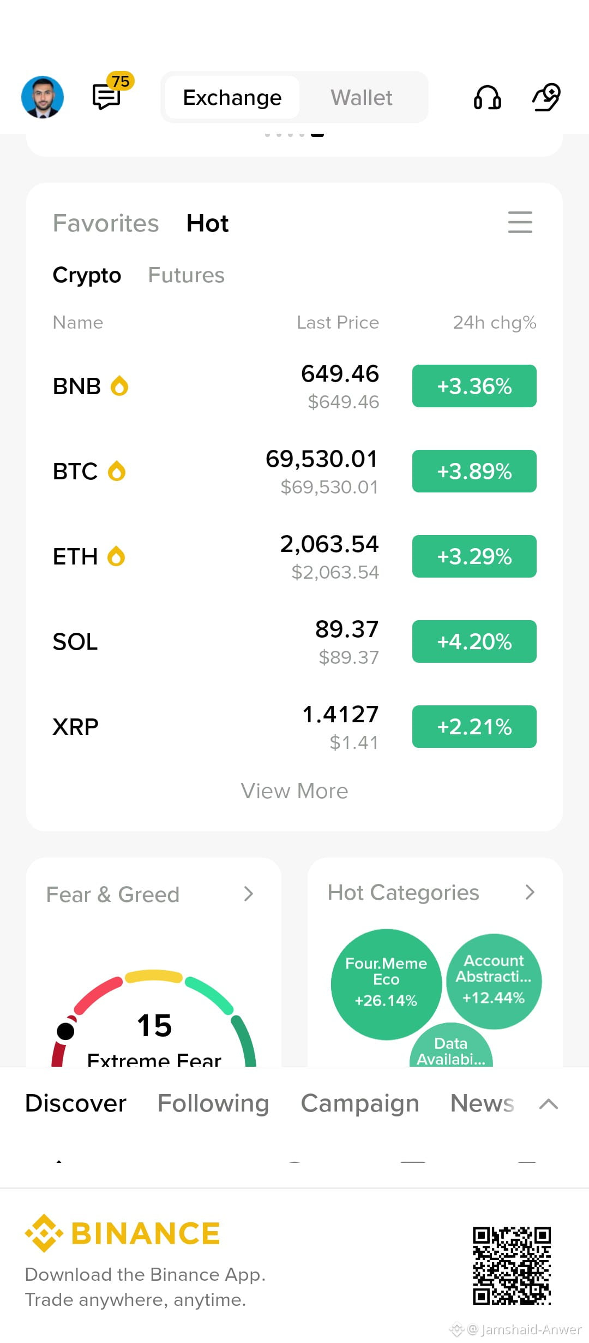The height and width of the screenshot is (1343, 589).
Task: Tap the Binance logo in footer
Action: [x=123, y=1233]
